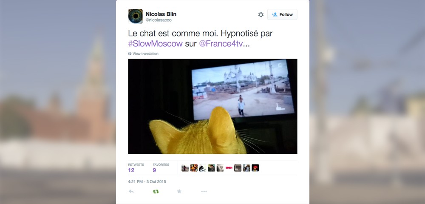View the 12 retweets count

(131, 170)
